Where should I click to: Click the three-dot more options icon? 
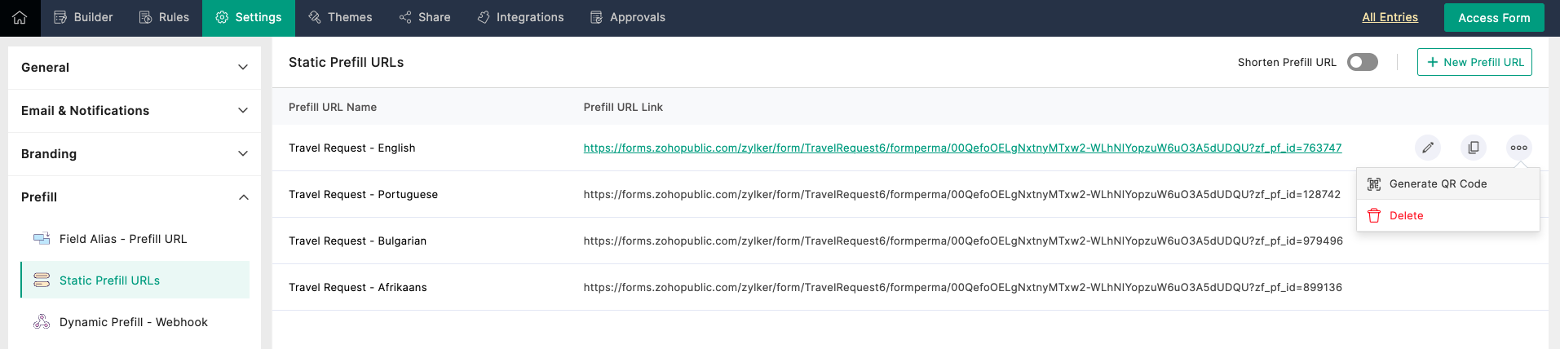click(x=1518, y=148)
